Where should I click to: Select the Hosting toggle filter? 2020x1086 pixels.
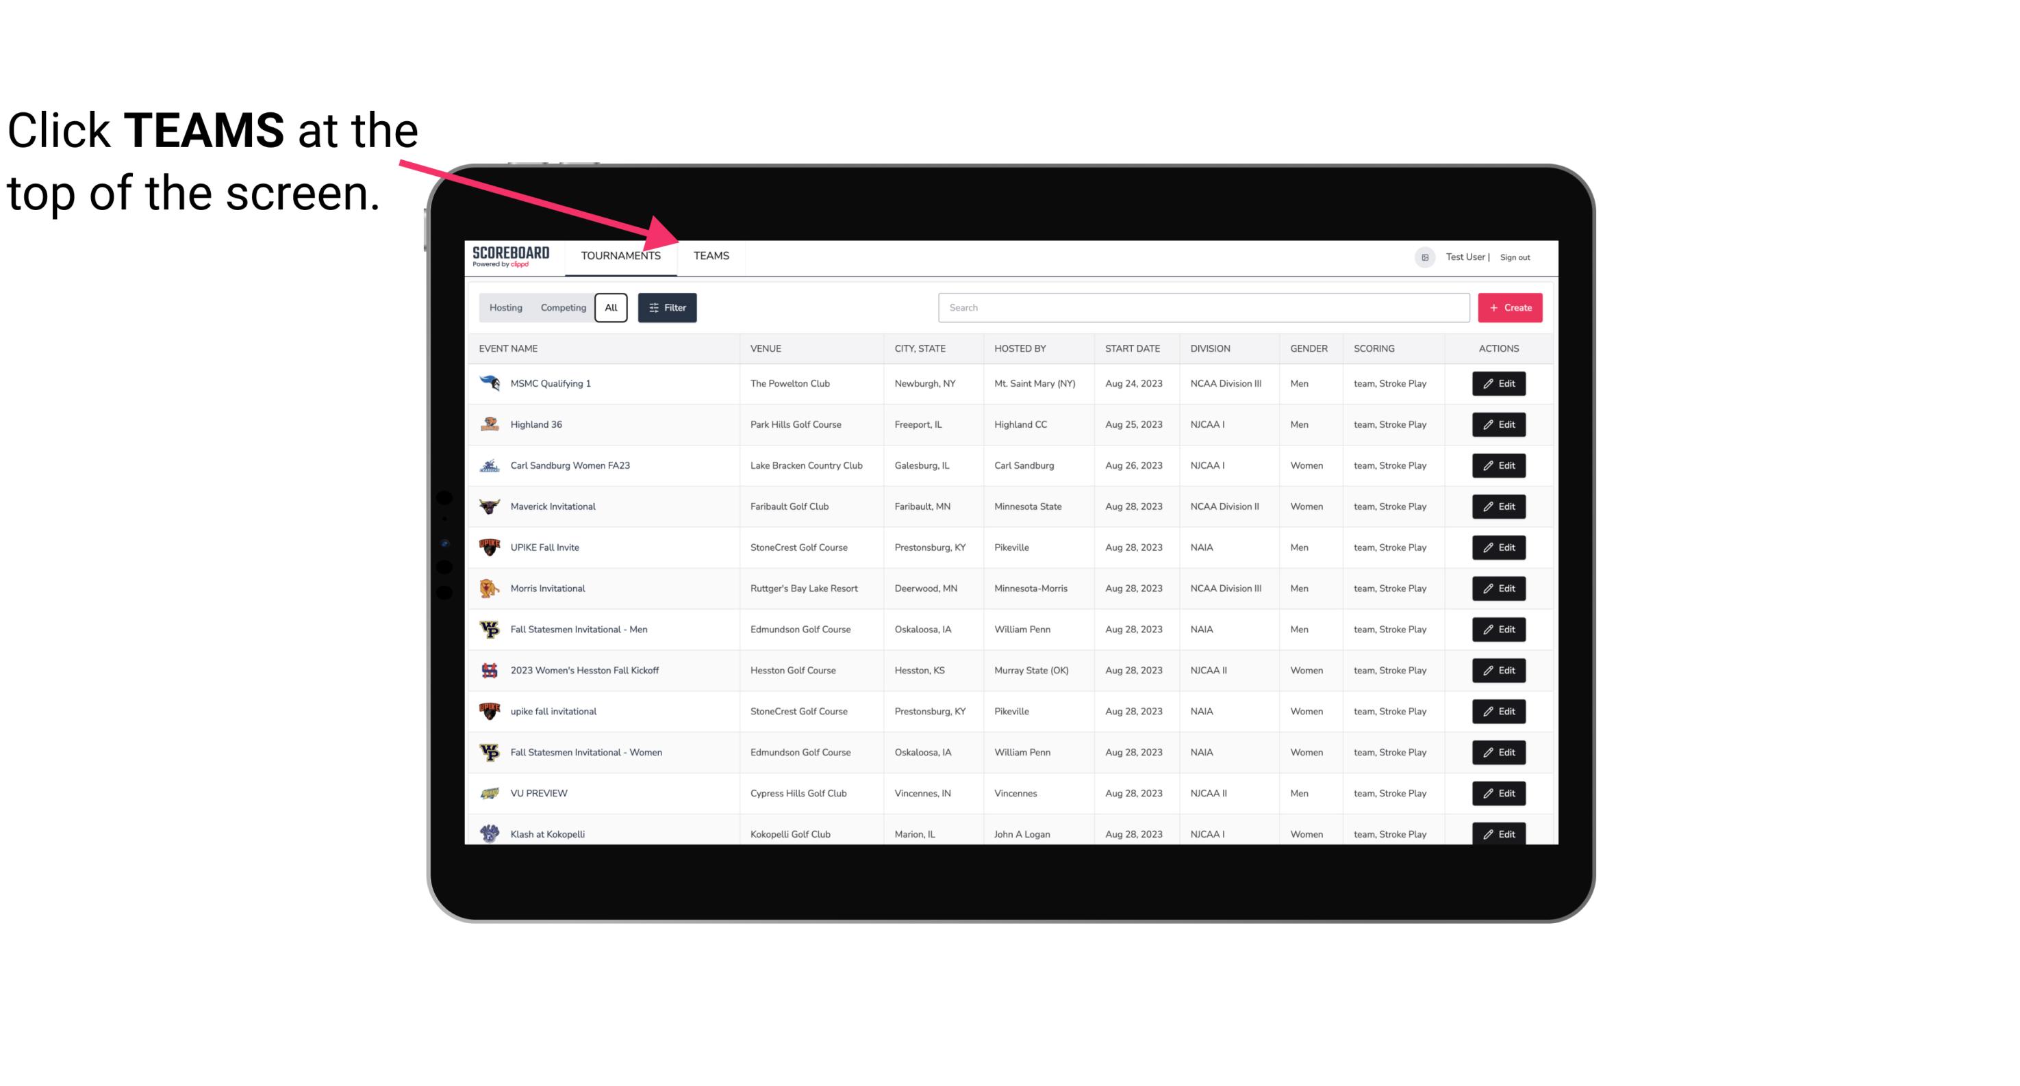click(505, 308)
